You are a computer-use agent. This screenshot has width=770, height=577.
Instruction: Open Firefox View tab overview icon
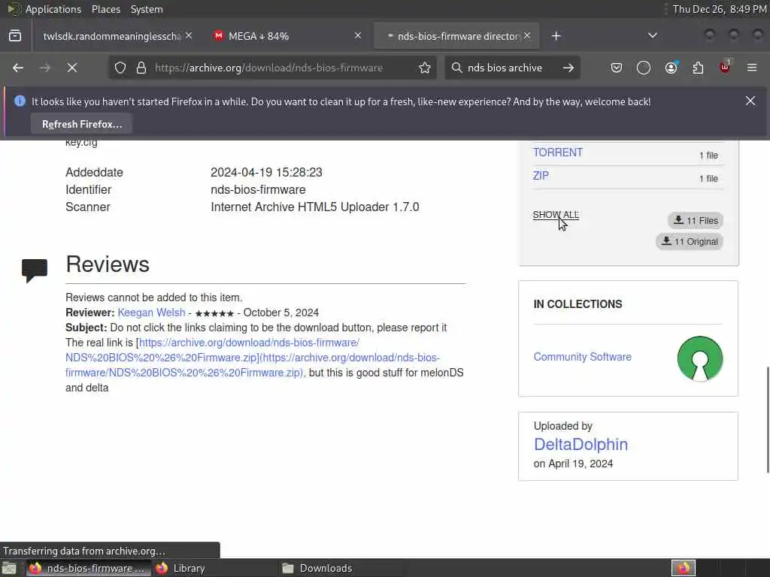[x=15, y=36]
